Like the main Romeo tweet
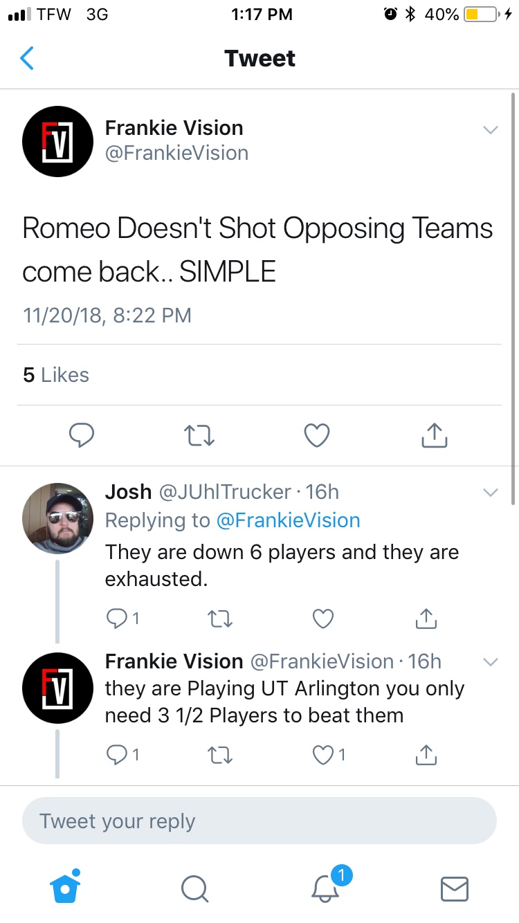The height and width of the screenshot is (923, 519). coord(317,435)
